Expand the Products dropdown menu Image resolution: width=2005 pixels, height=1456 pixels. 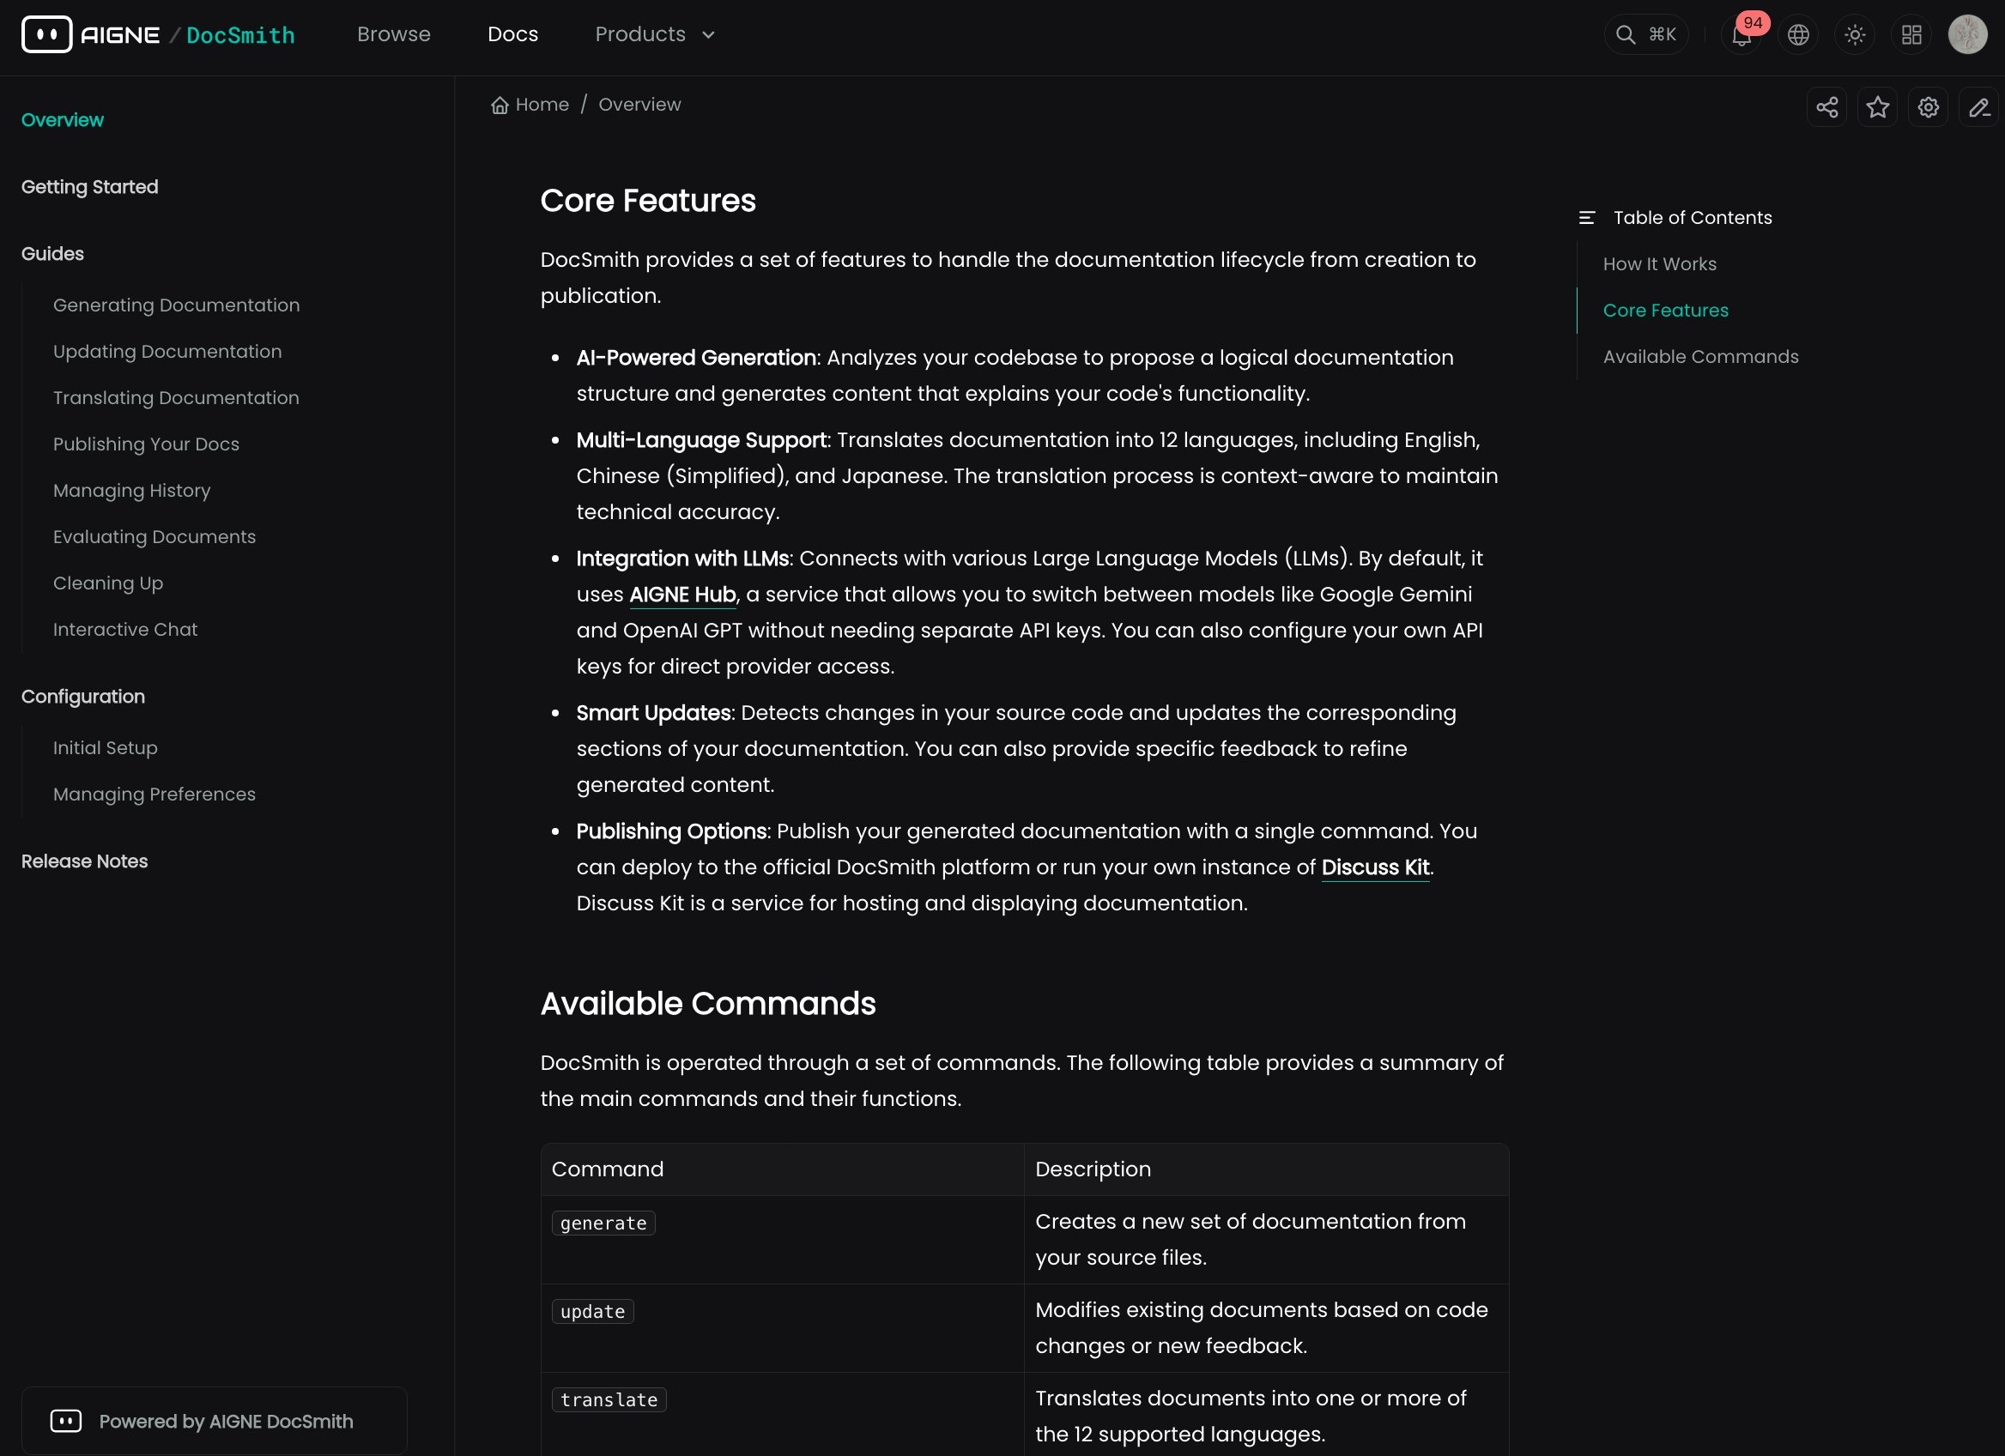click(x=654, y=34)
